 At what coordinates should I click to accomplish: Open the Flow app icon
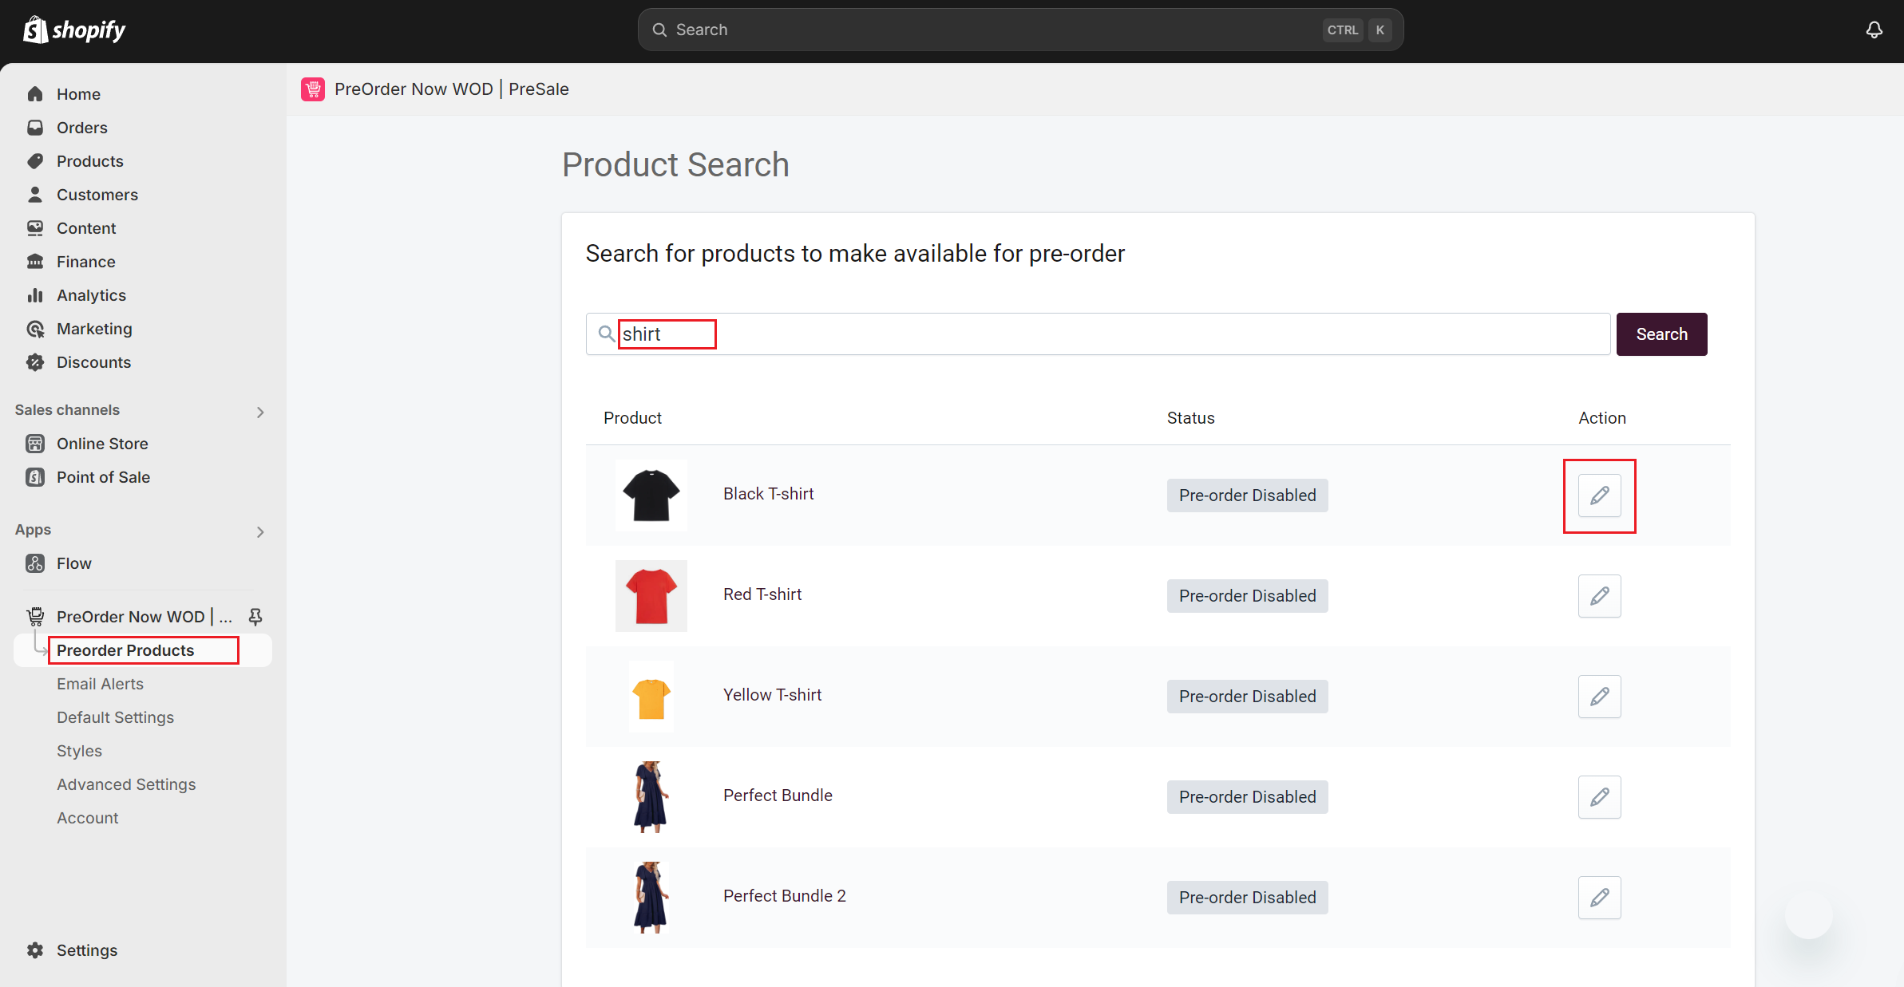point(36,563)
